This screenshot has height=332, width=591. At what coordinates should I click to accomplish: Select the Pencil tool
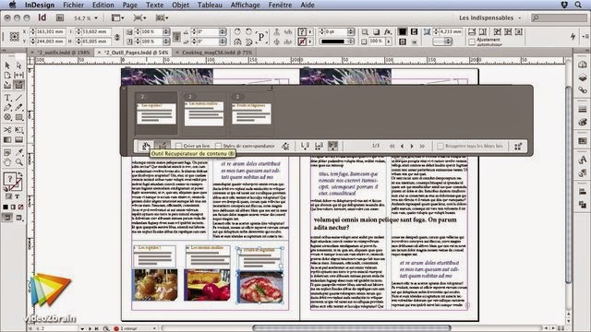tap(18, 108)
